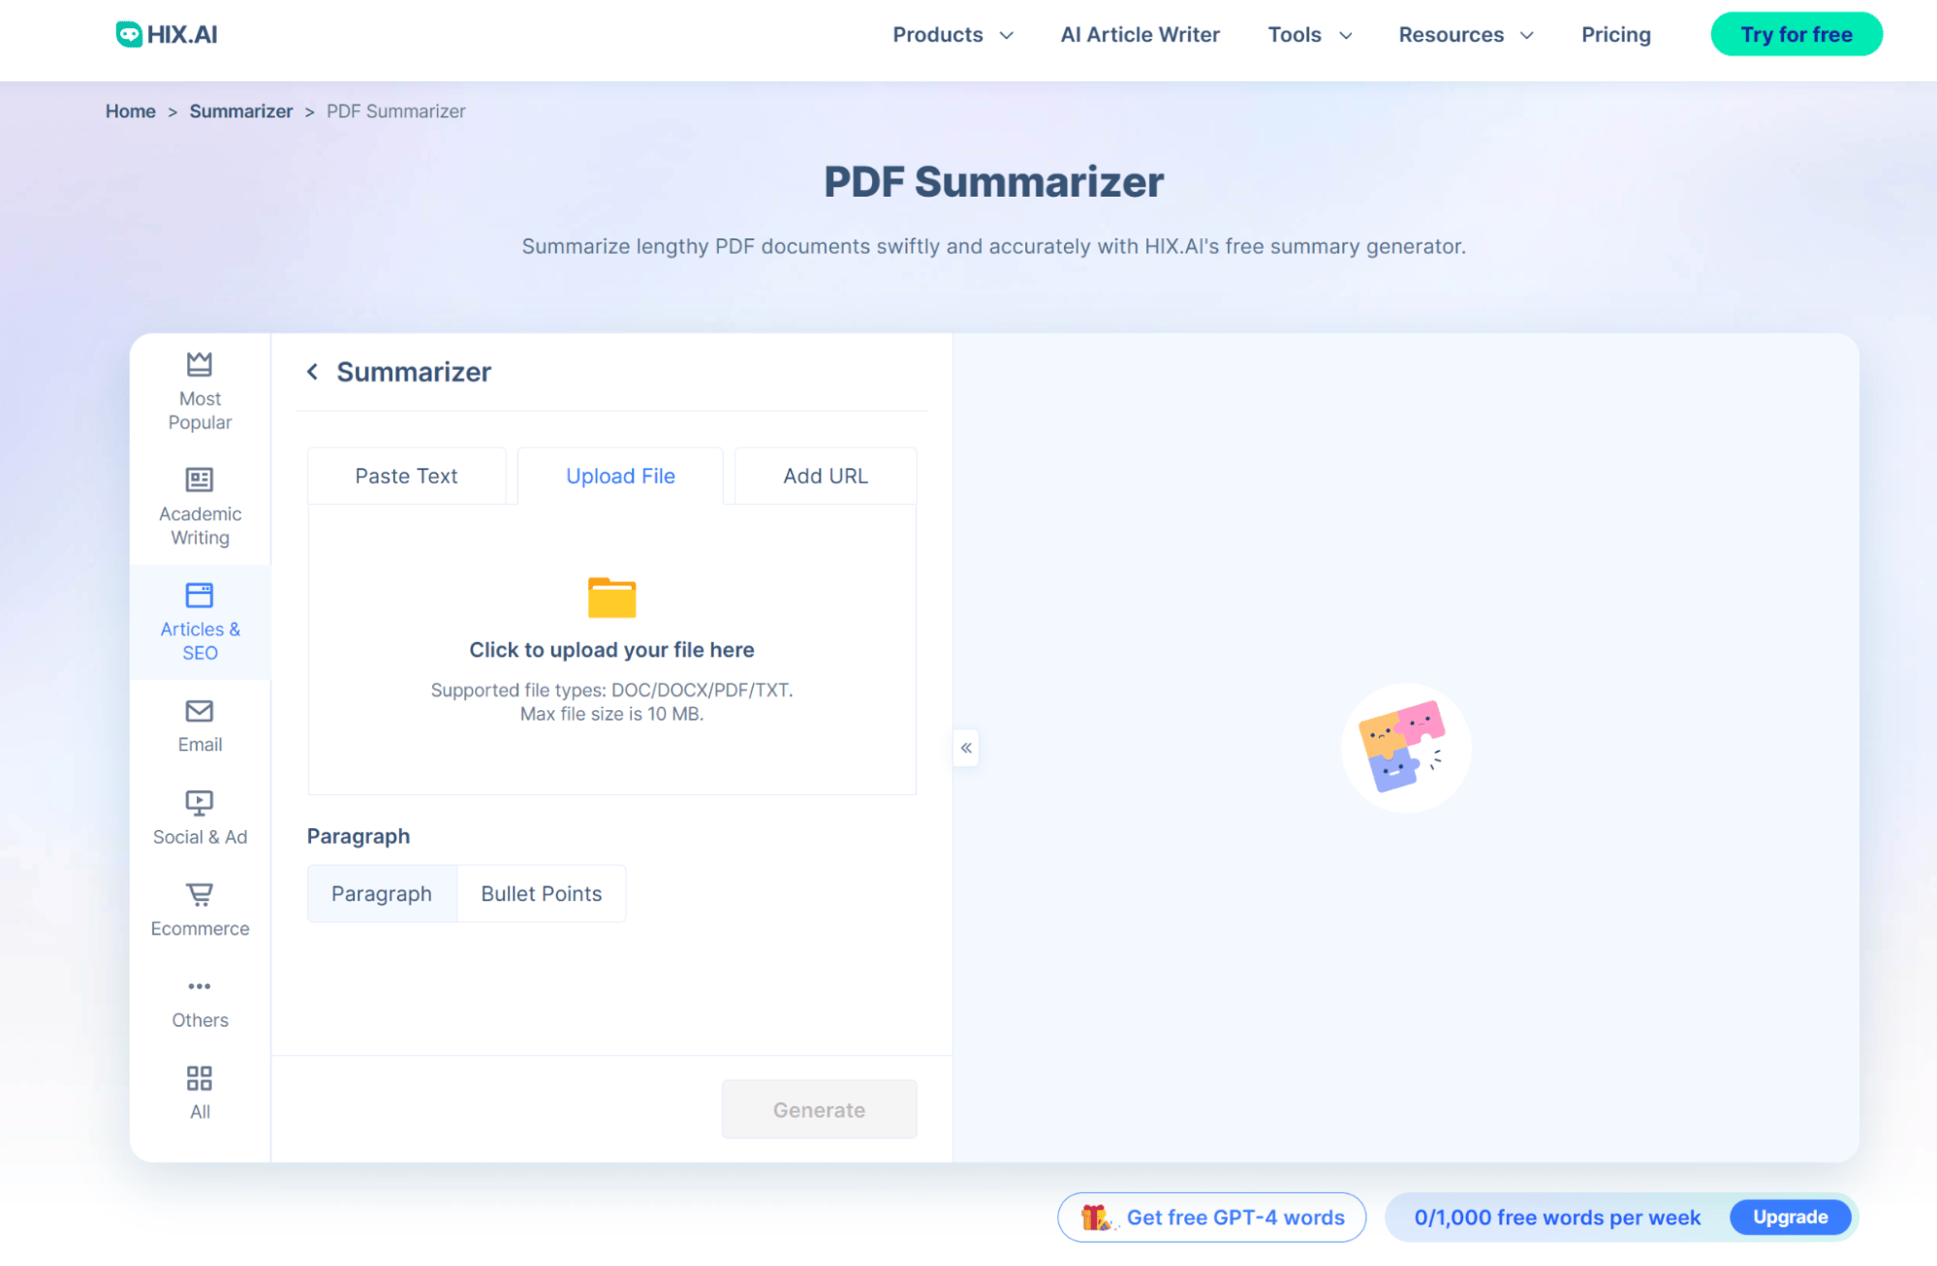This screenshot has width=1937, height=1266.
Task: Select Most Popular crown icon
Action: [x=200, y=364]
